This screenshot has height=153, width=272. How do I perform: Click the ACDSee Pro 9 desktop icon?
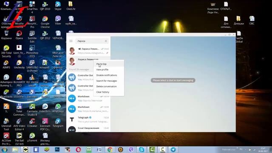[x=6, y=139]
